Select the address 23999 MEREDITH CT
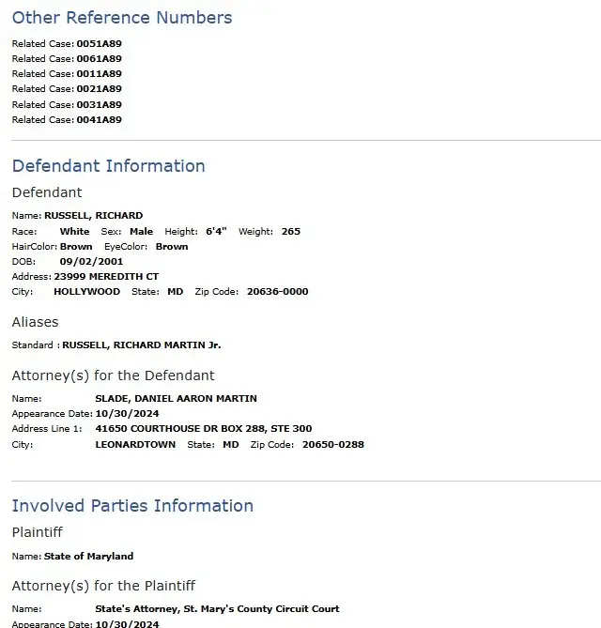The height and width of the screenshot is (628, 601). point(106,277)
